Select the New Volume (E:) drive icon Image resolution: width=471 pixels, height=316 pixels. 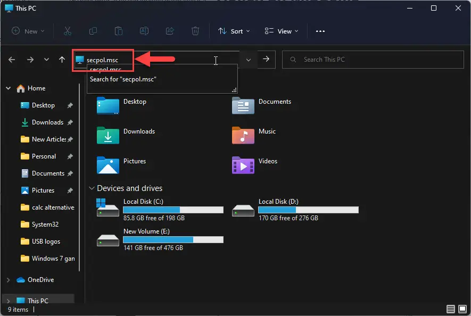108,240
